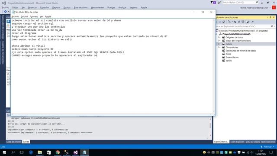Click the search magnifier in Solution Explorer search box
Viewport: 277px width, 156px height.
click(x=272, y=26)
